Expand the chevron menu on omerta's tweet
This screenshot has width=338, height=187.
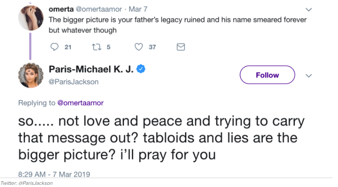click(x=309, y=10)
